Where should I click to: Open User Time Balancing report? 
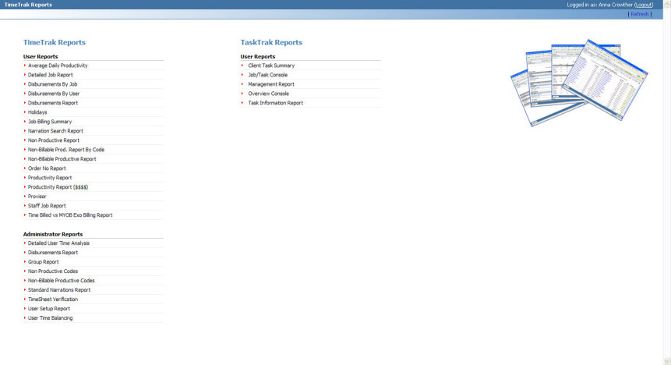pyautogui.click(x=50, y=318)
